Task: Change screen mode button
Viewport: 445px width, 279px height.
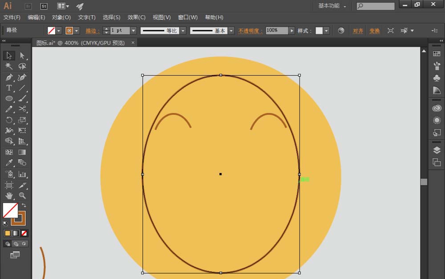Action: click(x=15, y=255)
